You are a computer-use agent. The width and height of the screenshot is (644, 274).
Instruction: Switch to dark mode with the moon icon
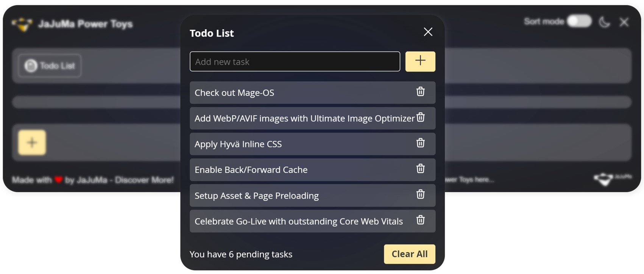[x=605, y=22]
